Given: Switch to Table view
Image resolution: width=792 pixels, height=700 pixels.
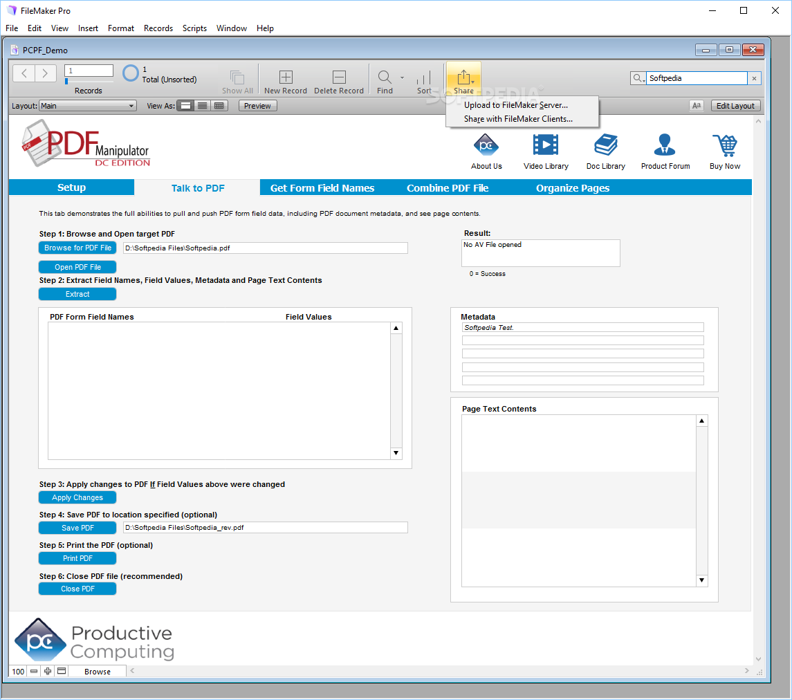Looking at the screenshot, I should (x=219, y=106).
